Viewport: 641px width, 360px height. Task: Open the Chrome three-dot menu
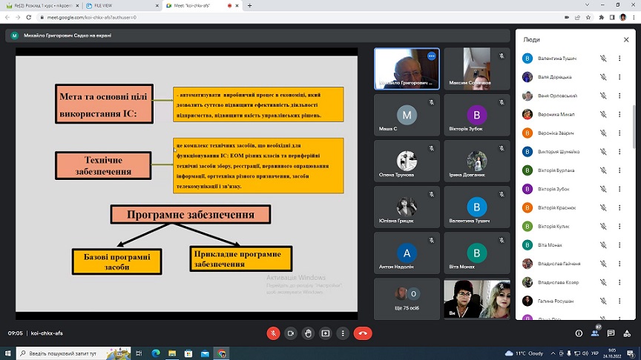pyautogui.click(x=634, y=17)
